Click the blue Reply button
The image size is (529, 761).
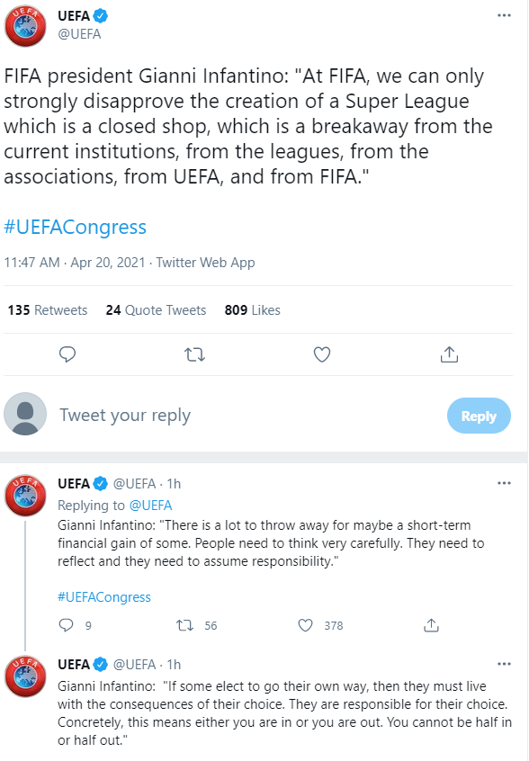pos(479,416)
